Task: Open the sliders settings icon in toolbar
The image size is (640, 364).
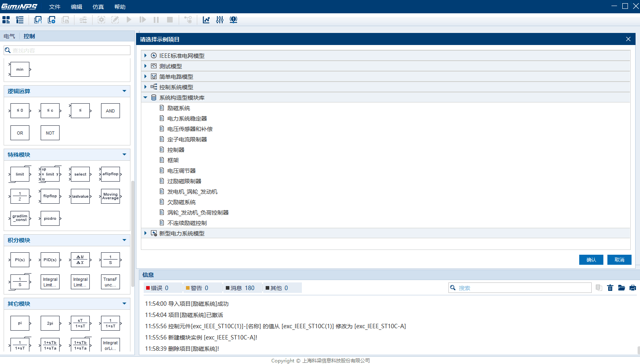Action: pos(220,20)
